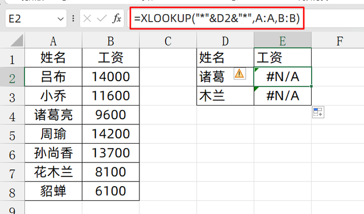Select the cell containing 诸葛亮
Screen dimensions: 364x214
pos(53,115)
